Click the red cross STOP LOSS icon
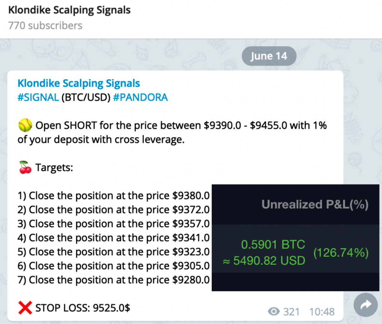 (25, 308)
